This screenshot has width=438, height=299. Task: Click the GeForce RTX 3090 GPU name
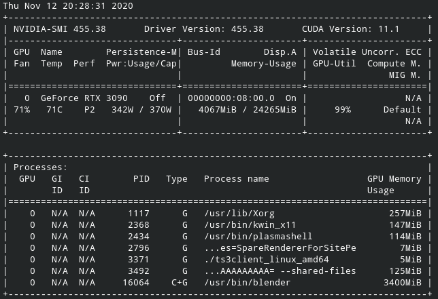(84, 98)
